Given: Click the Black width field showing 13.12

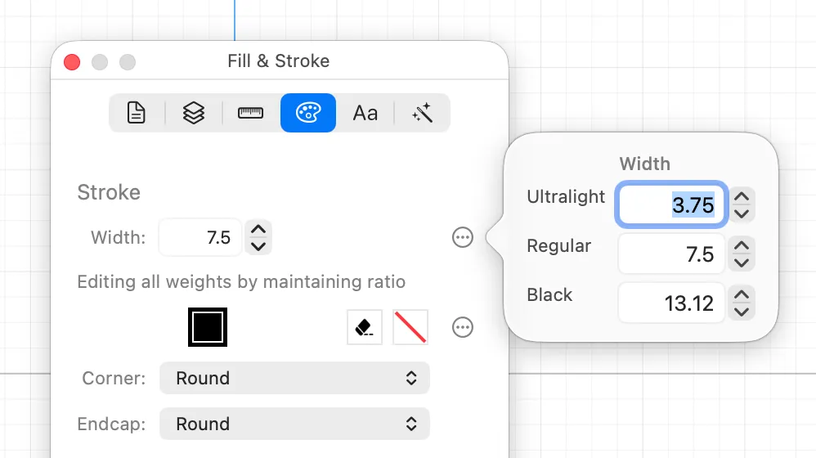Looking at the screenshot, I should tap(671, 303).
